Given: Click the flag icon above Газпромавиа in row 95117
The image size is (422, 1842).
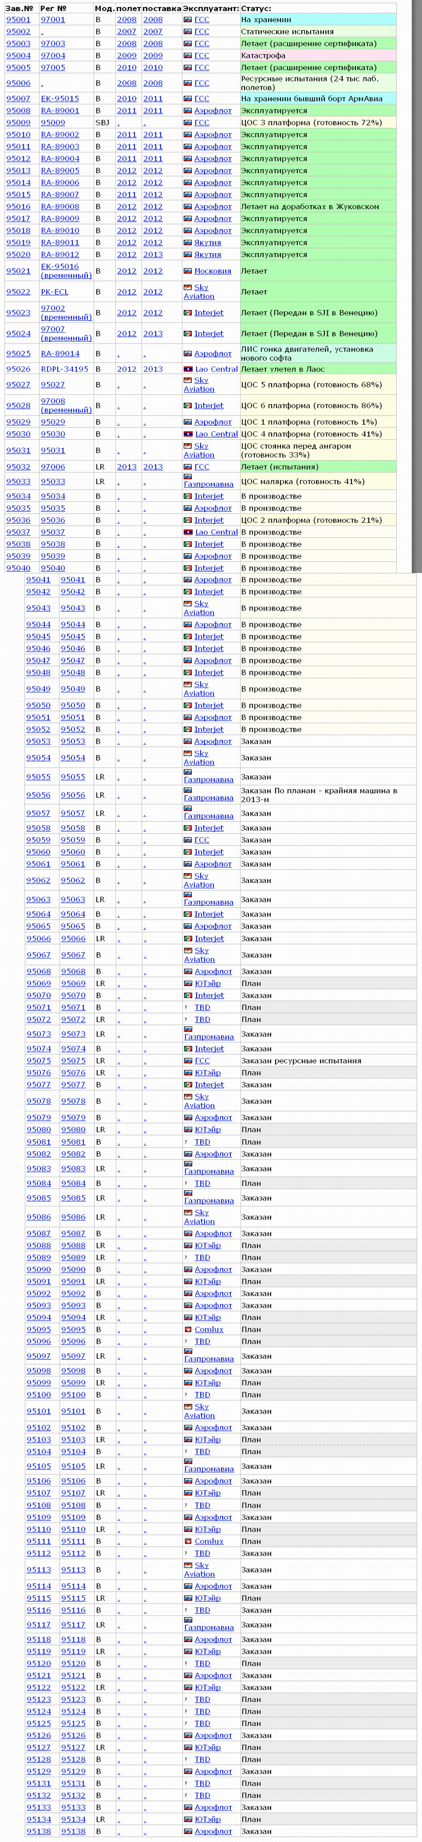Looking at the screenshot, I should click(x=188, y=1619).
